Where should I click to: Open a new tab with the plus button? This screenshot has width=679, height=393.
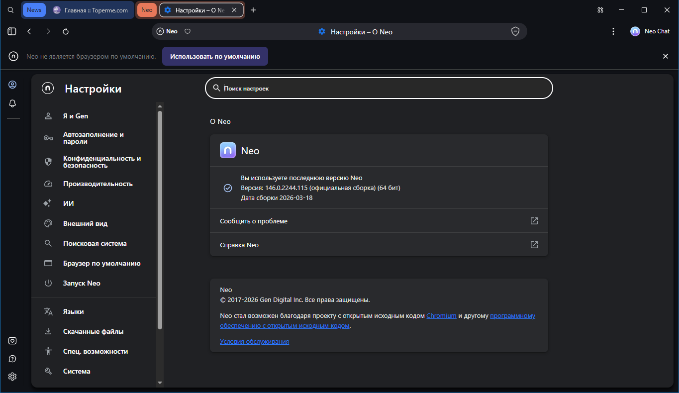(x=253, y=10)
